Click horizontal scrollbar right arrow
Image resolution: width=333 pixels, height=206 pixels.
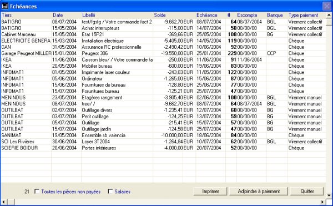click(x=322, y=202)
